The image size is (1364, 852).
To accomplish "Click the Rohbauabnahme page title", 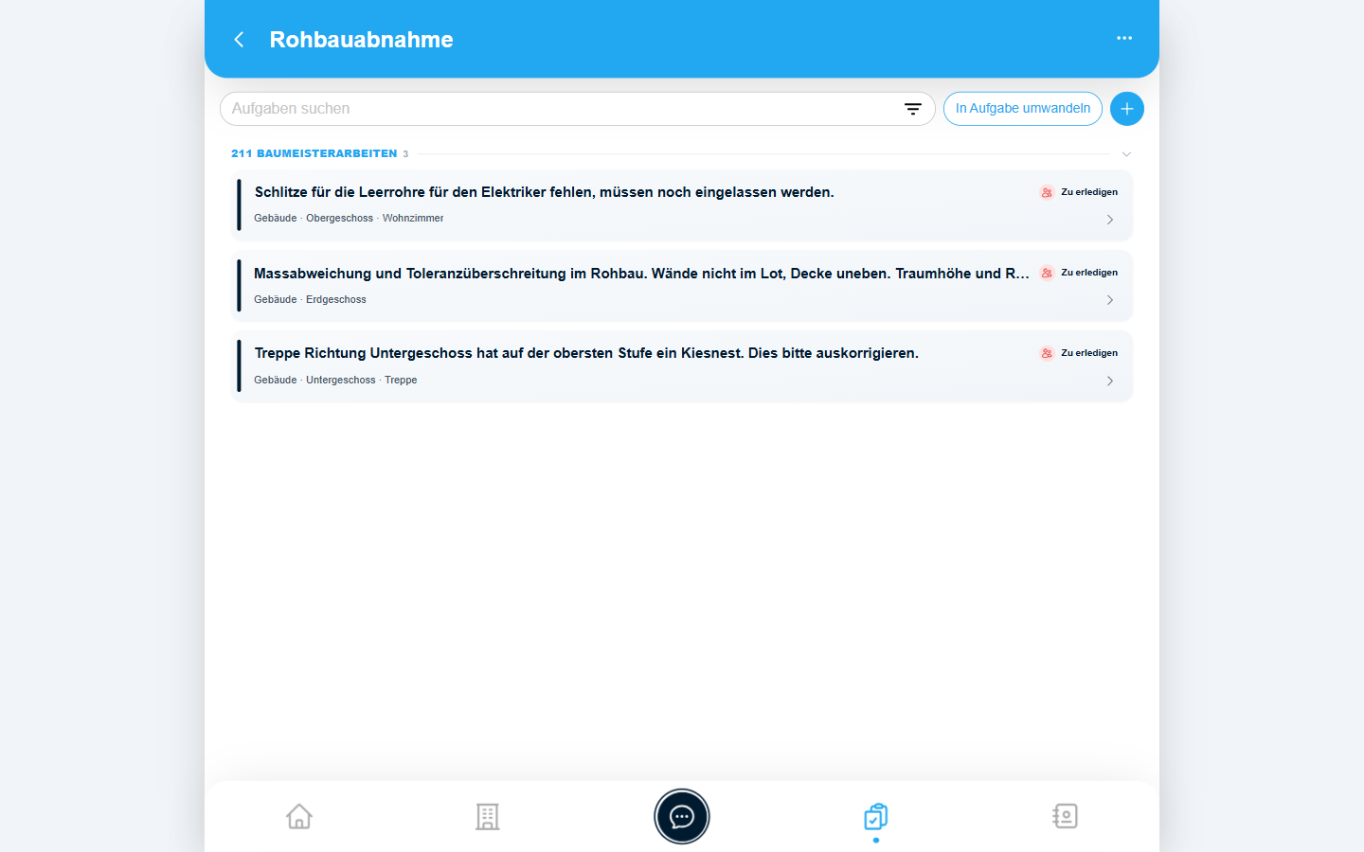I will 361,39.
